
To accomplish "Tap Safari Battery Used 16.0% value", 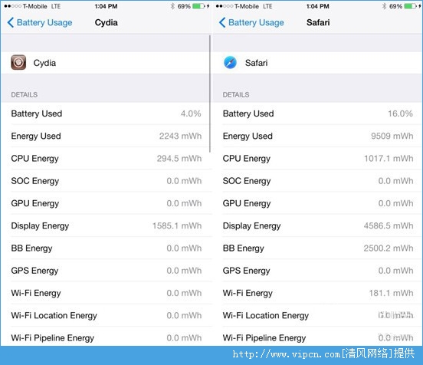I will 400,113.
